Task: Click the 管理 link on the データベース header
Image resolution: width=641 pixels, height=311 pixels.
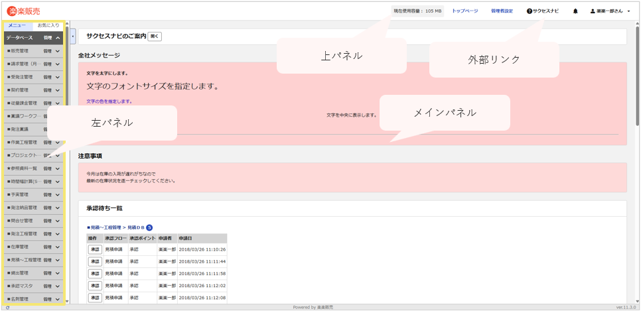Action: 48,38
